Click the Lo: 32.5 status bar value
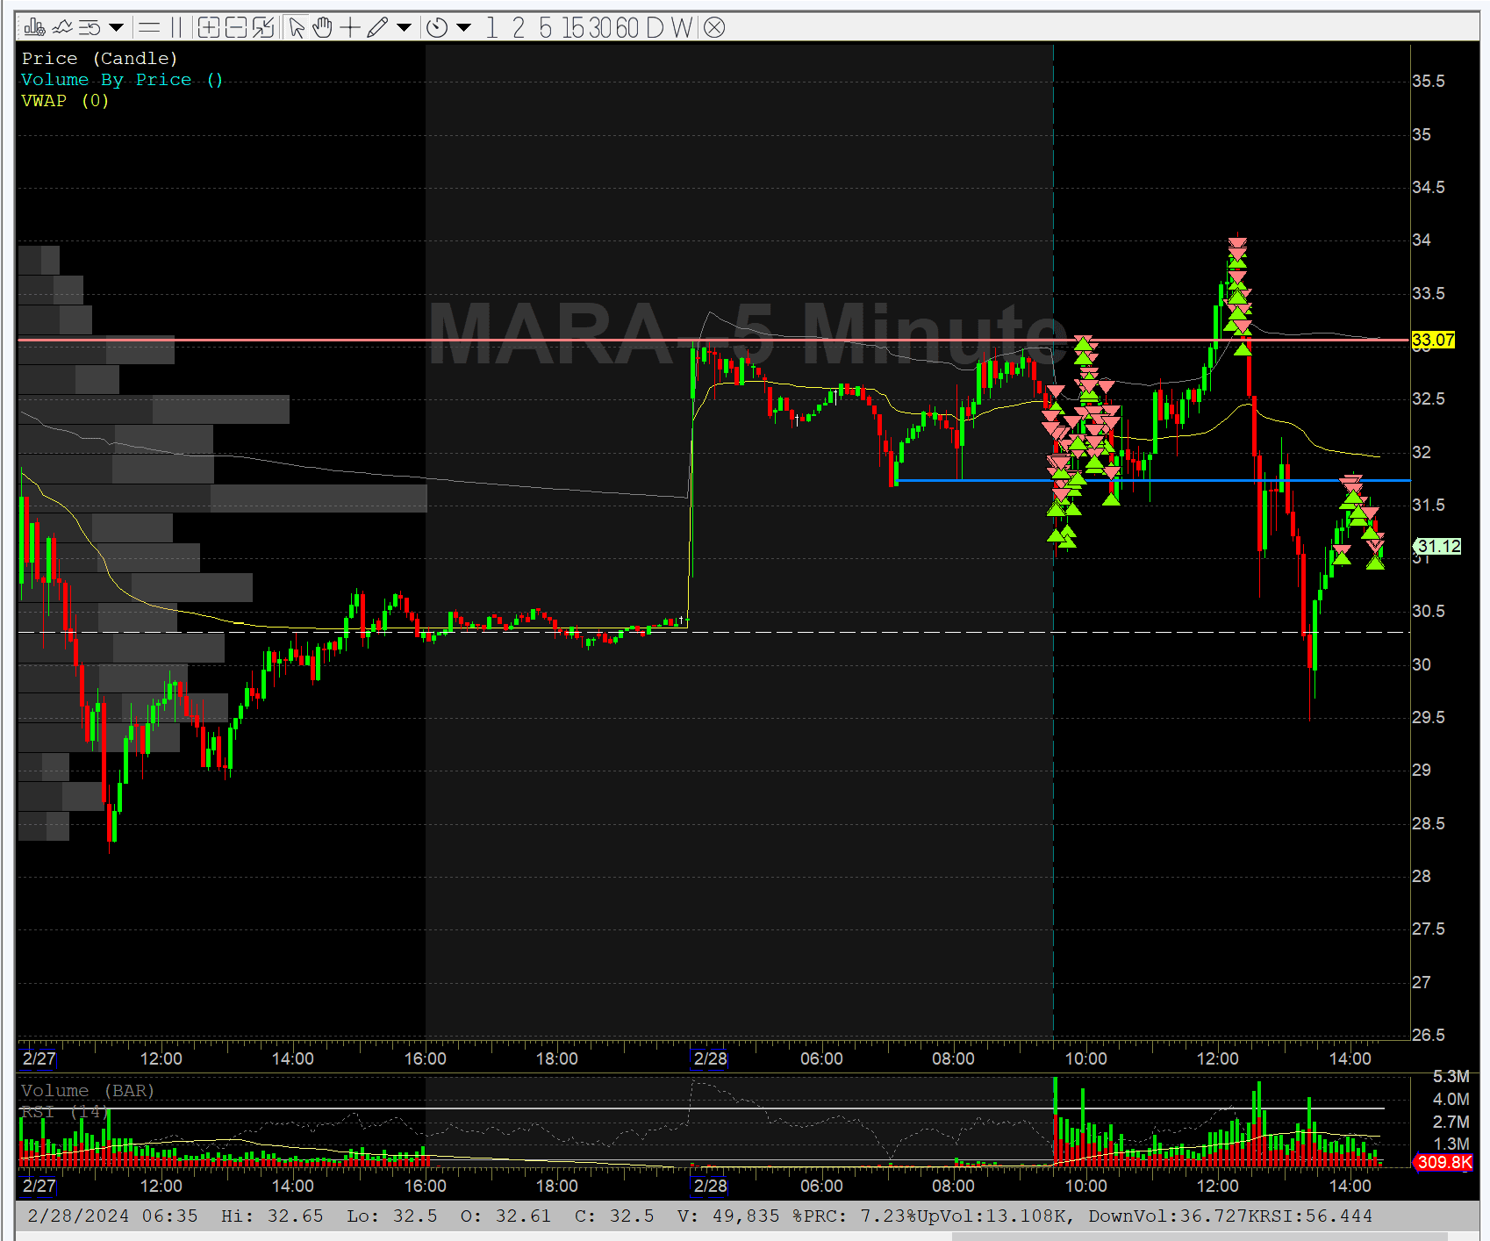This screenshot has height=1241, width=1490. 391,1216
